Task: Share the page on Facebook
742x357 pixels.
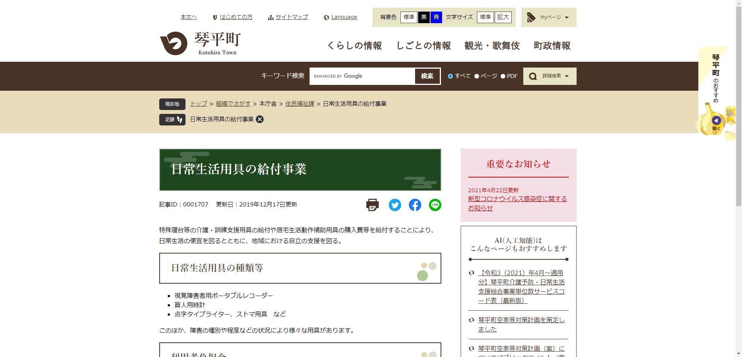Action: (415, 205)
